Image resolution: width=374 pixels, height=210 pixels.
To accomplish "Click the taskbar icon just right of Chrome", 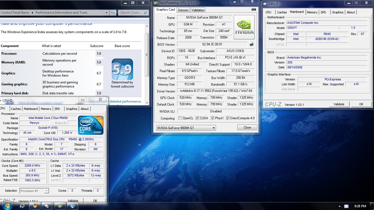I will pos(47,206).
